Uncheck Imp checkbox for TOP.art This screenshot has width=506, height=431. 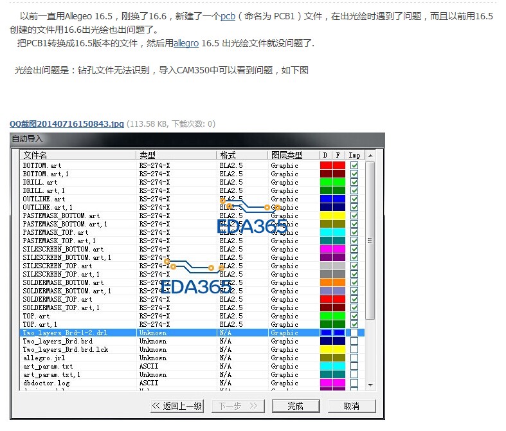354,316
